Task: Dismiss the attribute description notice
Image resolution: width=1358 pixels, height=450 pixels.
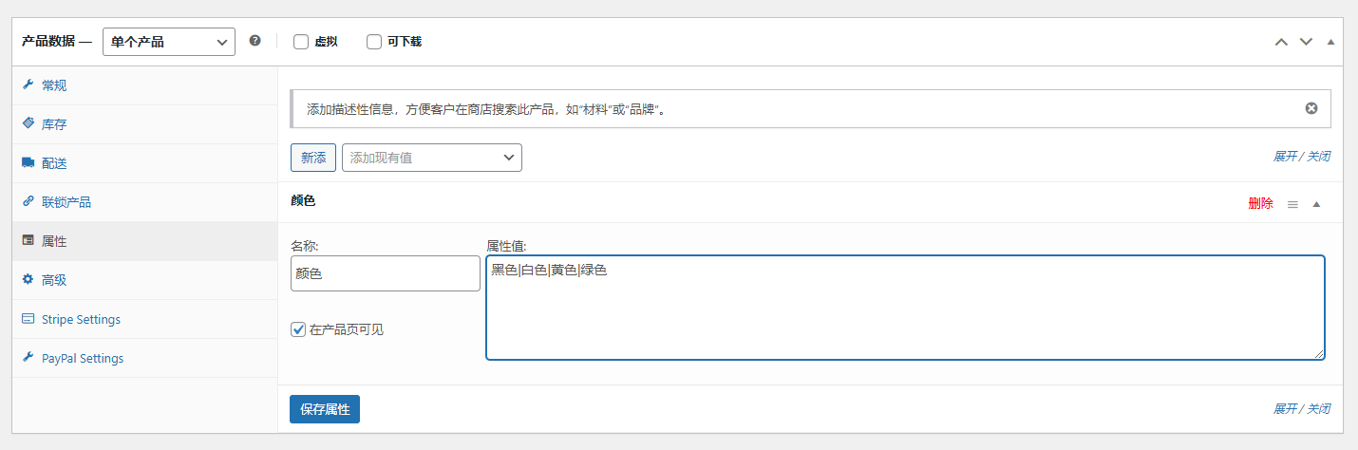Action: point(1311,108)
